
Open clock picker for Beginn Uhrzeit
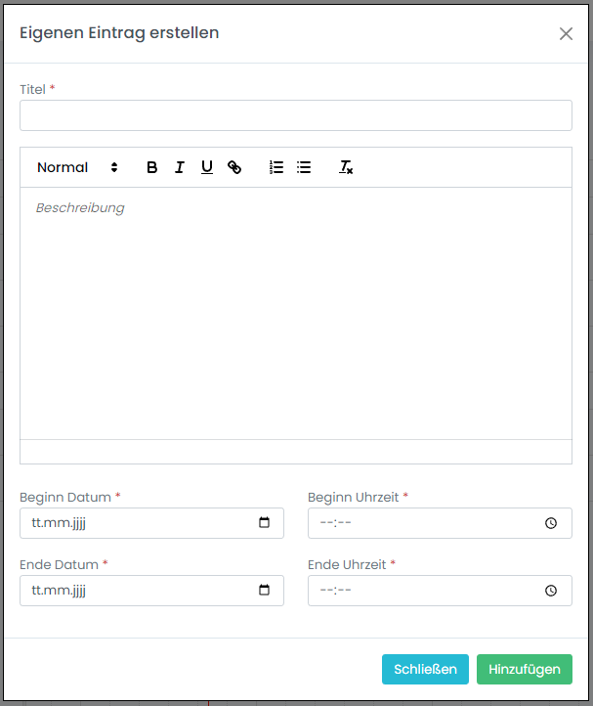(551, 523)
